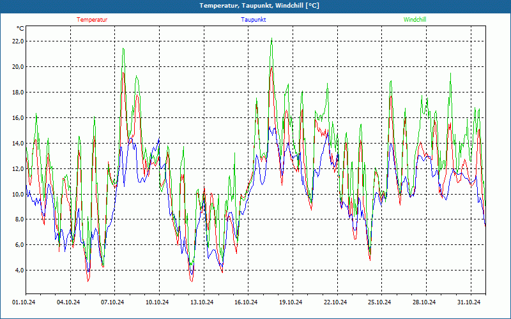The height and width of the screenshot is (319, 511).
Task: Click the red Temperatur legend label
Action: pyautogui.click(x=92, y=20)
